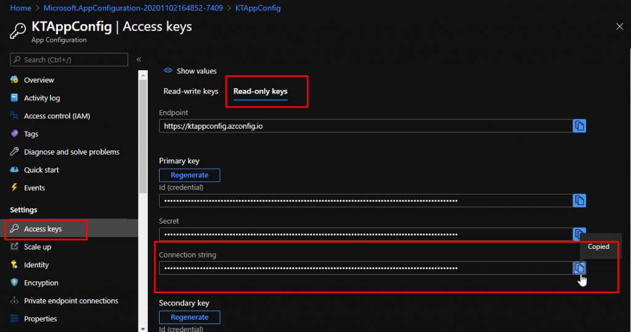Toggle Show values eye icon
The image size is (631, 332).
point(168,71)
